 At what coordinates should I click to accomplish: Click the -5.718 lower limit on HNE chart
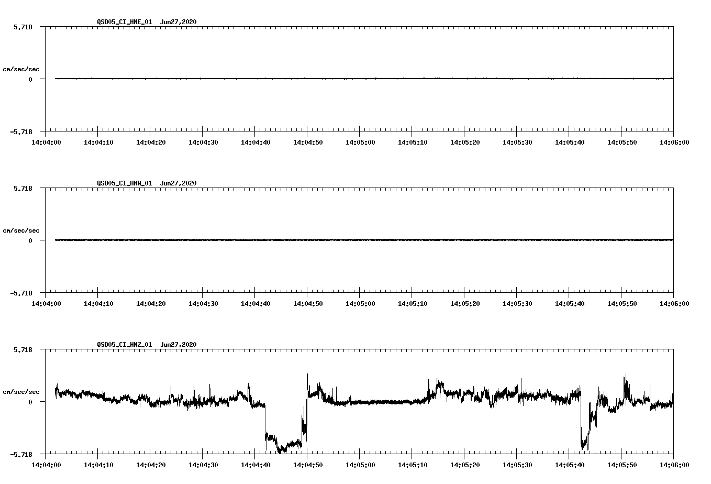21,131
